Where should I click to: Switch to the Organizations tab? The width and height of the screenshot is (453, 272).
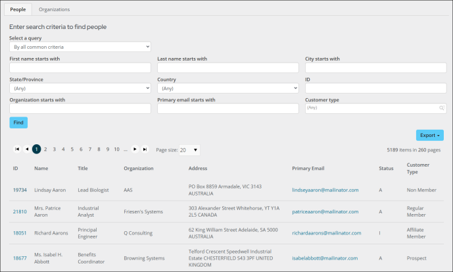pyautogui.click(x=54, y=9)
